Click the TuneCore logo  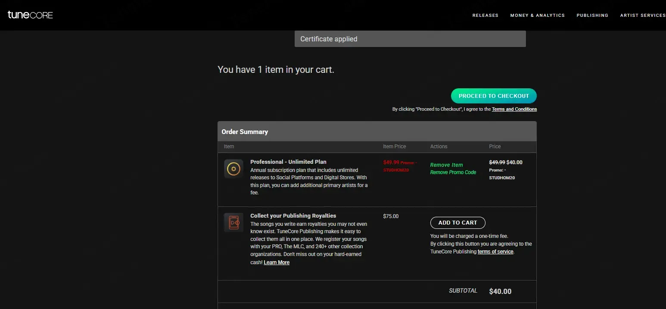pos(30,15)
